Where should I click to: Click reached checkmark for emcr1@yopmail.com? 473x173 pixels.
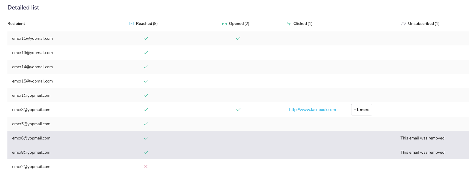pos(146,95)
